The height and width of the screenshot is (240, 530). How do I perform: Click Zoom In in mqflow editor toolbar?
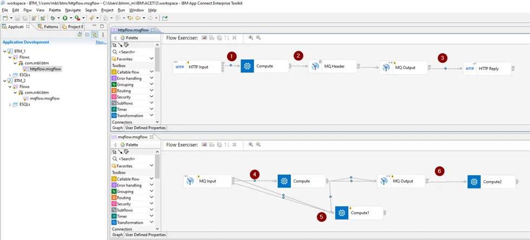(251, 145)
